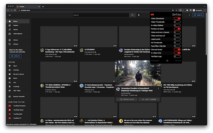Toggle Preview on hover switch

coord(177,29)
